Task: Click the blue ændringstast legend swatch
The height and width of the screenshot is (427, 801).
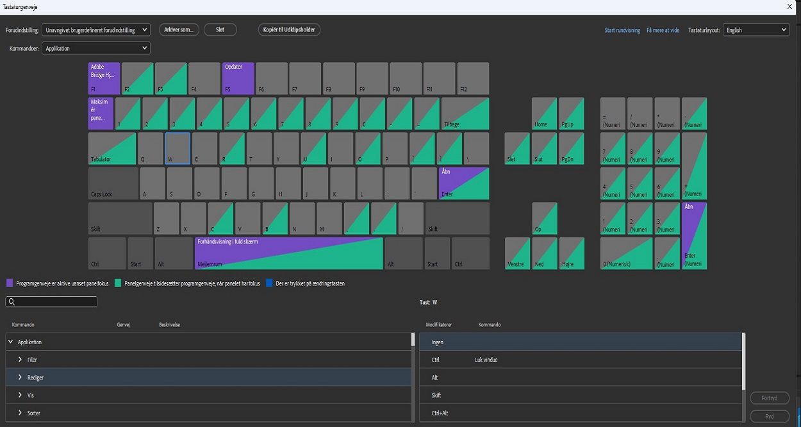Action: [x=269, y=283]
